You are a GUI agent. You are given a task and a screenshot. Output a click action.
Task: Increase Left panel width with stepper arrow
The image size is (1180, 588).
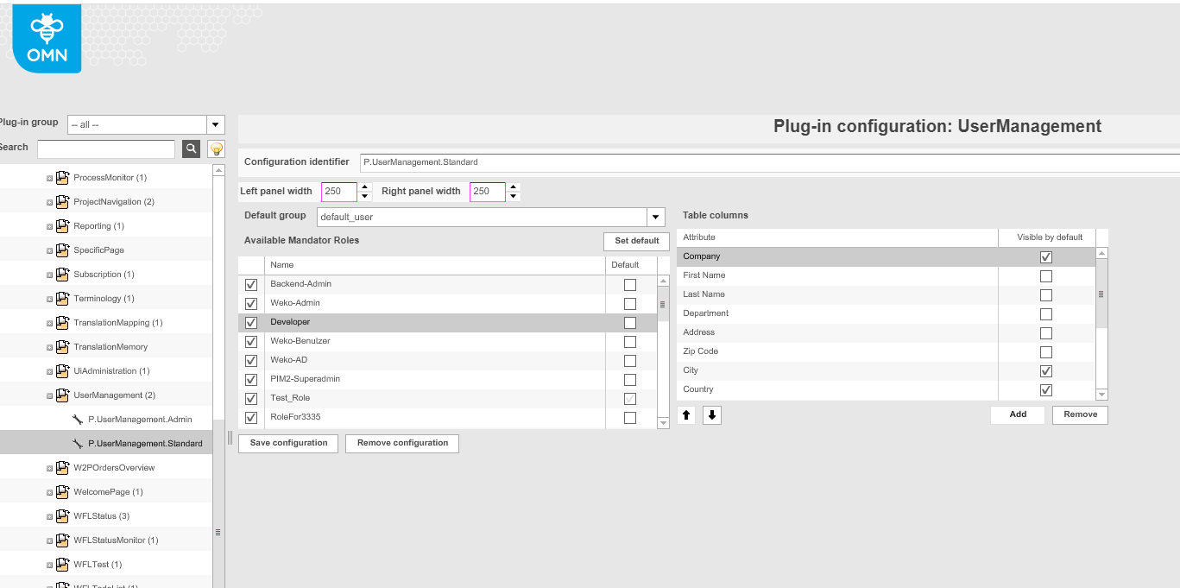point(363,187)
